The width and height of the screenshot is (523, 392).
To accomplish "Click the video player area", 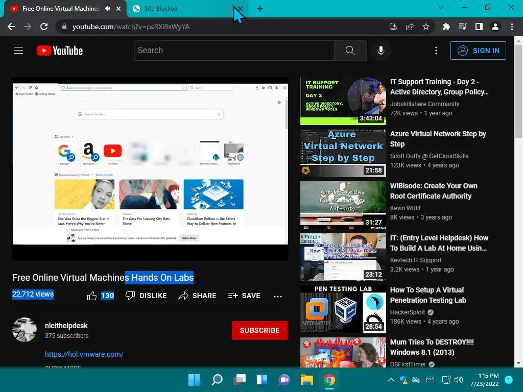I will (150, 168).
